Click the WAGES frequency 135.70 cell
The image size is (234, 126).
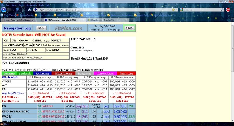(131, 116)
